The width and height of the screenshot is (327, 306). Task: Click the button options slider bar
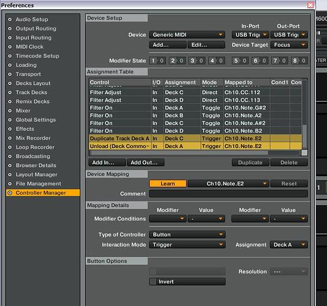[187, 272]
